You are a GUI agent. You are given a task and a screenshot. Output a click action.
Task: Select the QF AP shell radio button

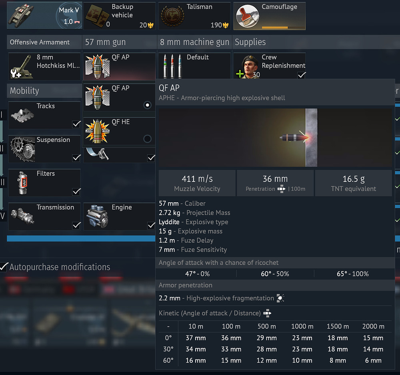(147, 105)
